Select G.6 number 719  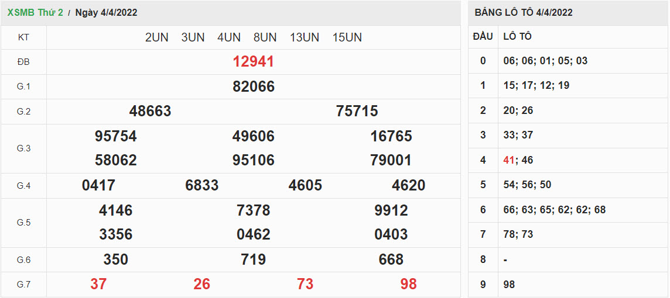tap(253, 260)
